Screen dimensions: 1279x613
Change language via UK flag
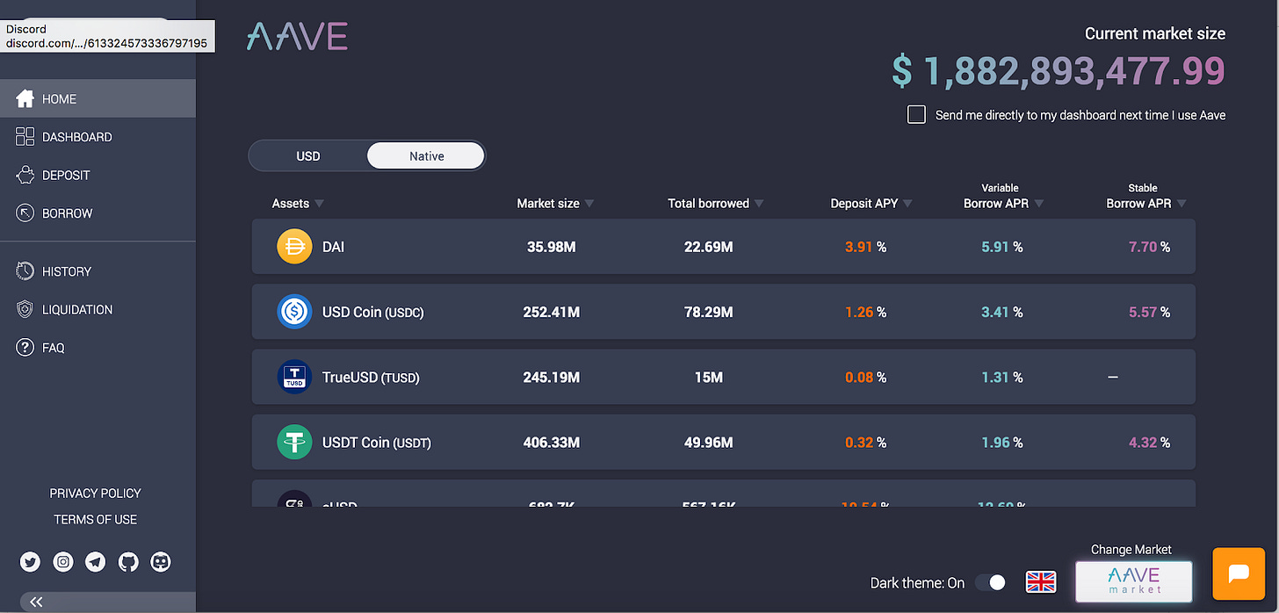click(x=1041, y=581)
